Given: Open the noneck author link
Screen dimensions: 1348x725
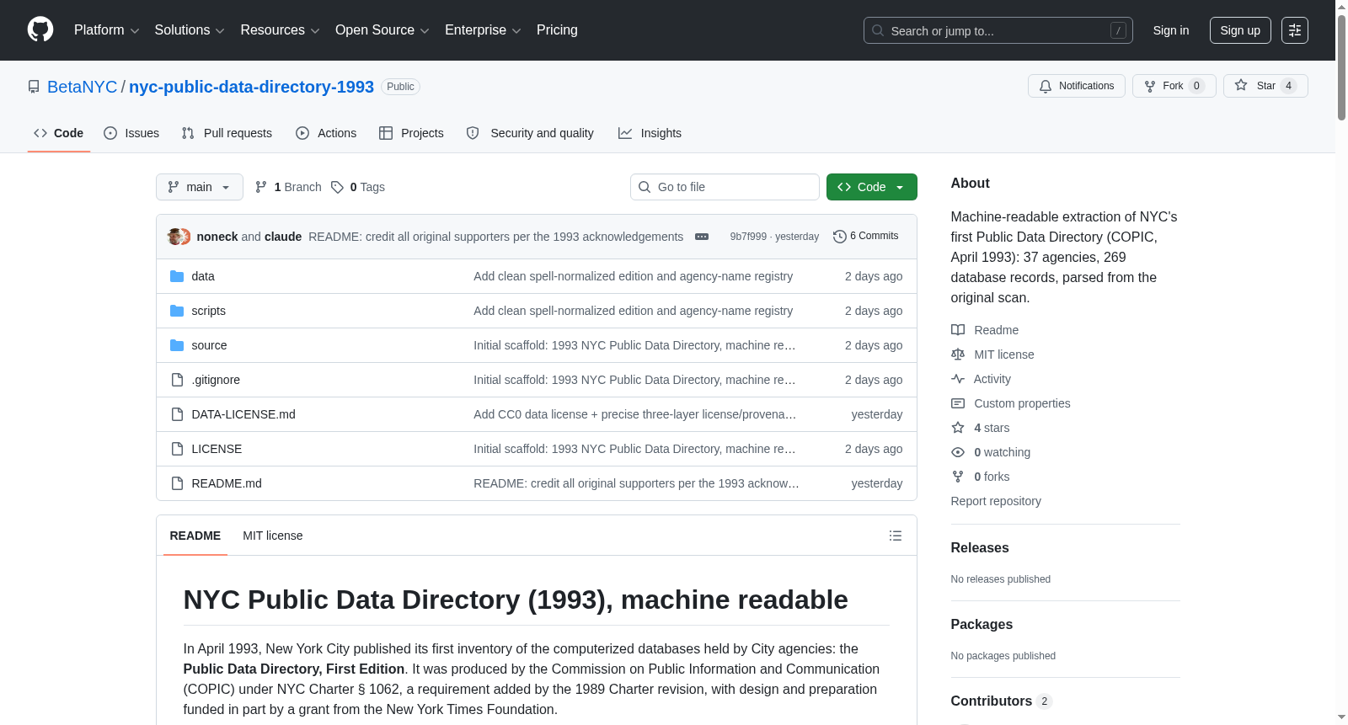Looking at the screenshot, I should (217, 237).
